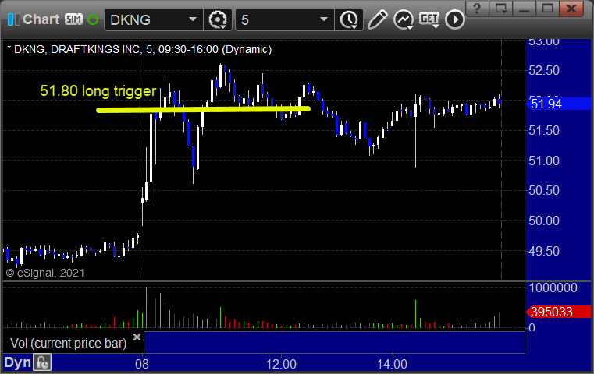Click the 49.50 price axis label
This screenshot has width=594, height=374.
(x=543, y=251)
